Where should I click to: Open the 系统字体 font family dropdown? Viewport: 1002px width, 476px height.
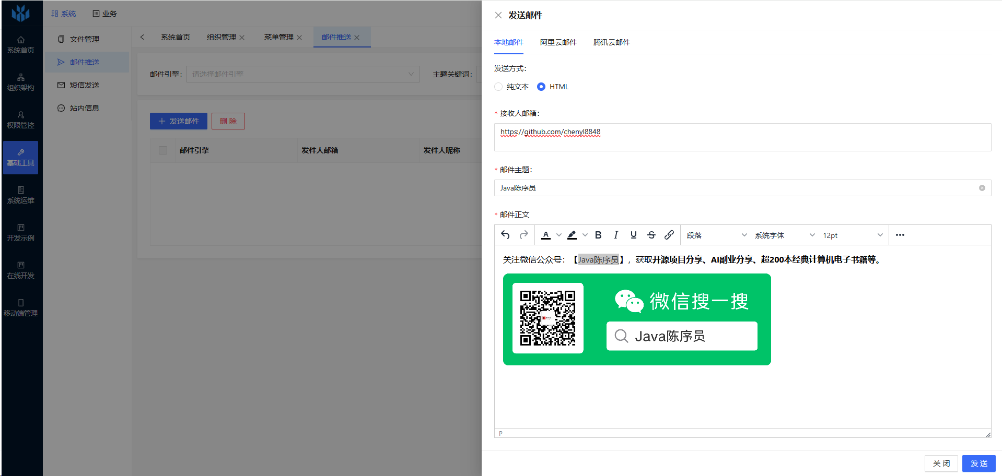pyautogui.click(x=784, y=235)
